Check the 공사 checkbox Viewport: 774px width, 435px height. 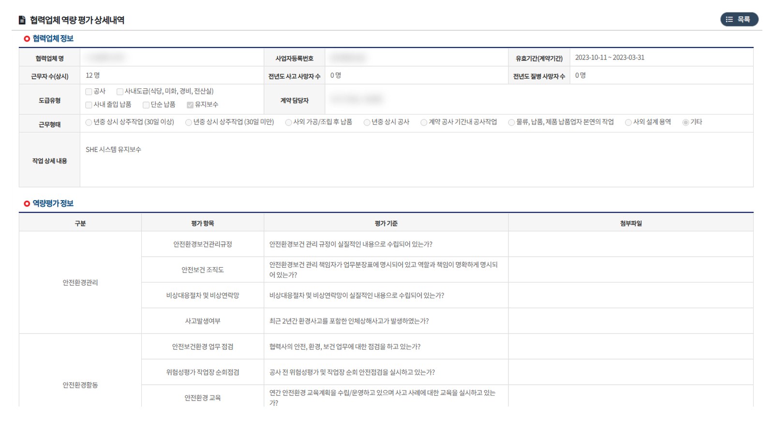(89, 91)
